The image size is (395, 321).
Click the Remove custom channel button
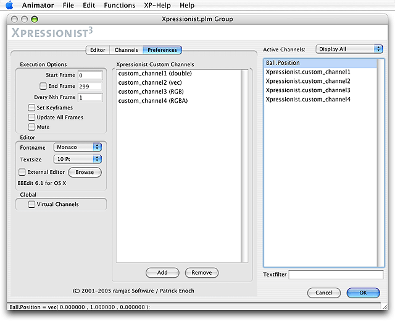[202, 273]
